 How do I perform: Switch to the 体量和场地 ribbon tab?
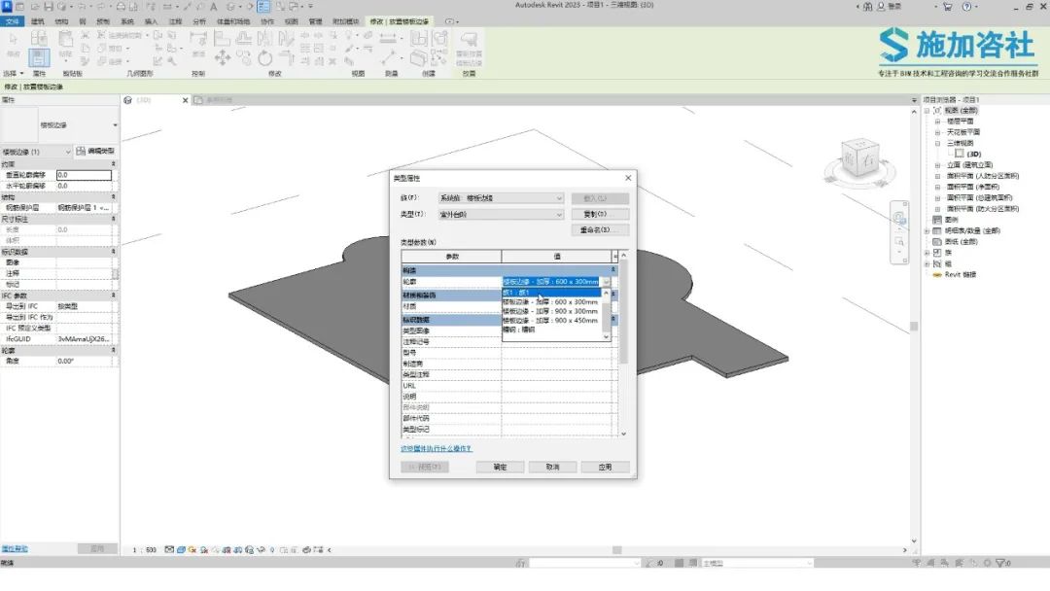tap(233, 21)
